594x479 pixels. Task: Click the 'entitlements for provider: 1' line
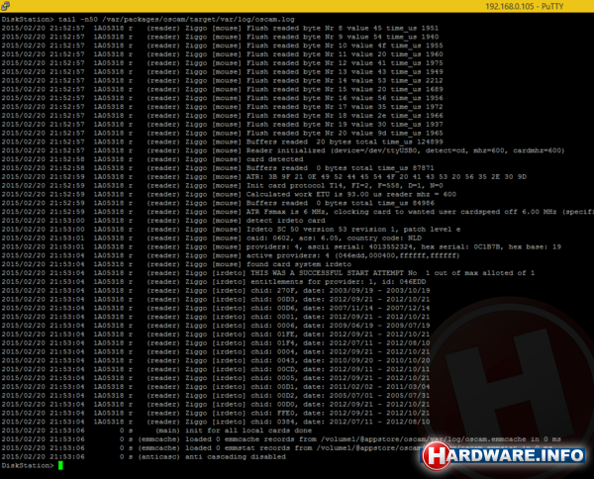(214, 282)
